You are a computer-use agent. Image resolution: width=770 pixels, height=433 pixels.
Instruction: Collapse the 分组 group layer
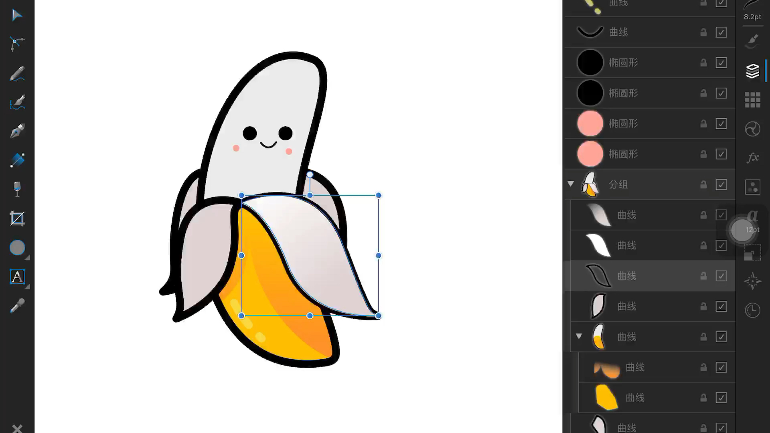(x=571, y=184)
